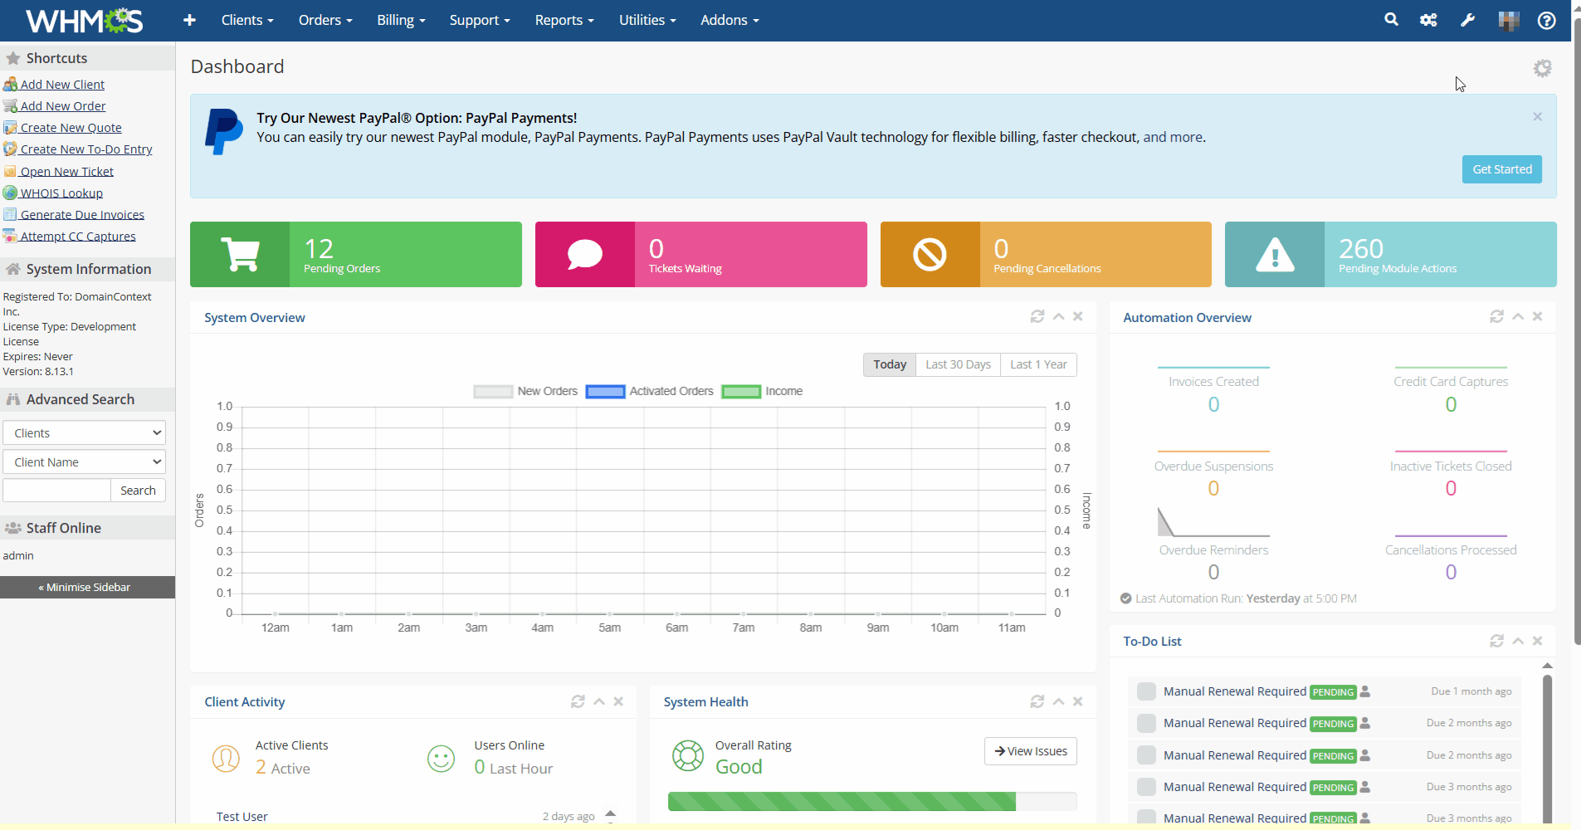Click the help question mark icon

1546,20
